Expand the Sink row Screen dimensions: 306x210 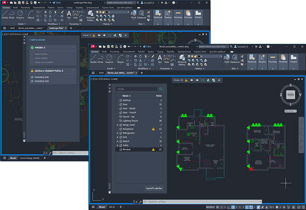(x=117, y=137)
